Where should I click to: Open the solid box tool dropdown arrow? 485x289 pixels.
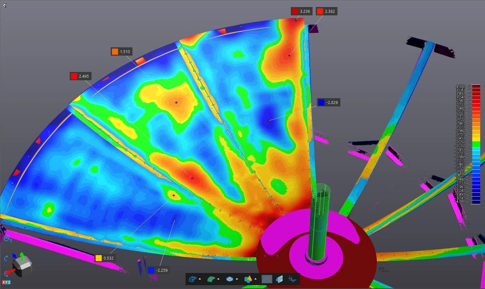[x=237, y=279]
